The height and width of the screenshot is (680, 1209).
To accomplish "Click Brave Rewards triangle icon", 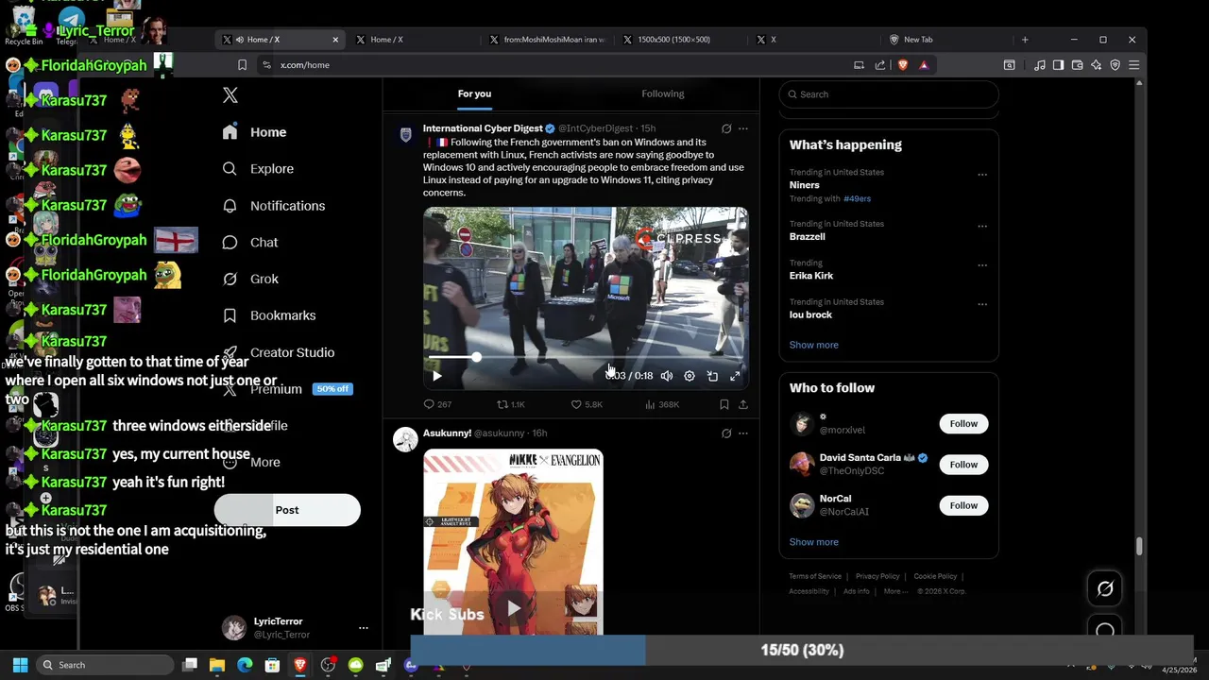I will 924,65.
